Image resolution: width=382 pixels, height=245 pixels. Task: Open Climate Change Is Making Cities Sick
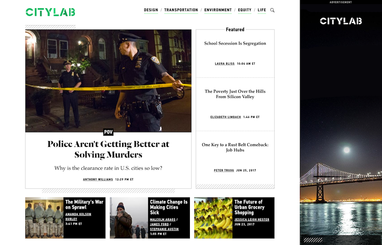click(x=169, y=207)
